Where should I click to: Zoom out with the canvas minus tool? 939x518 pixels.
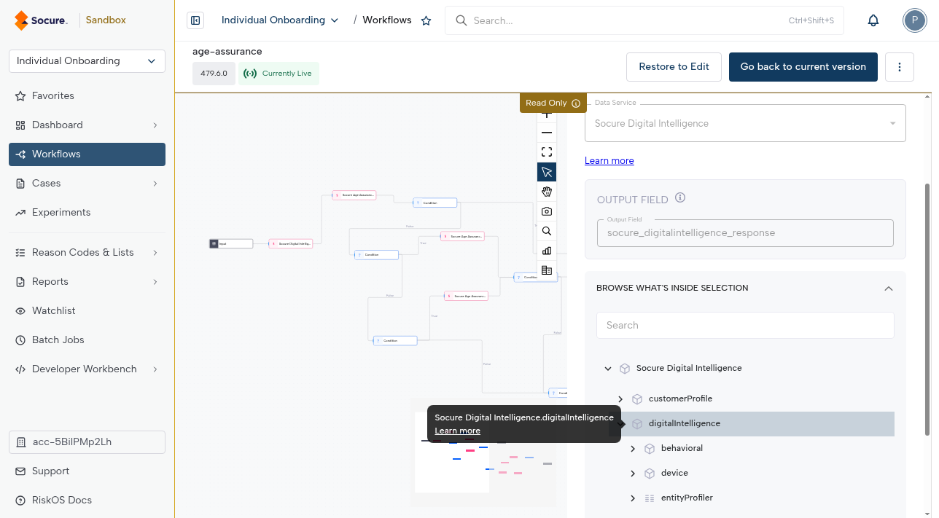547,133
